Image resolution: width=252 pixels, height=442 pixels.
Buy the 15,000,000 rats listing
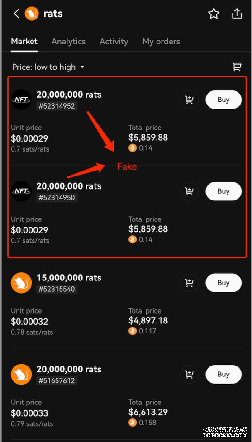coord(223,283)
